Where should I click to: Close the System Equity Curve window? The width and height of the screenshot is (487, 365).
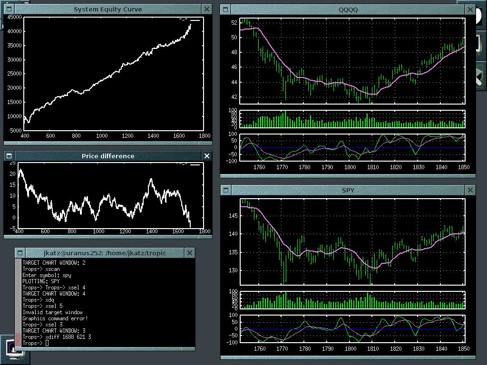[206, 9]
